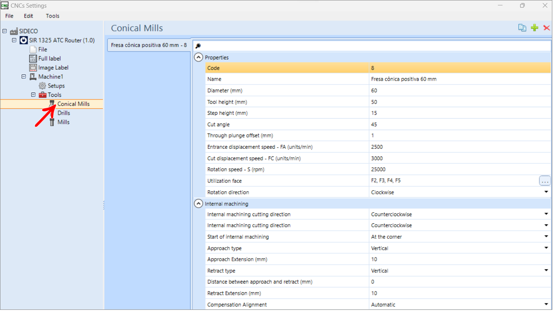Viewport: 555px width, 311px height.
Task: Collapse the Machine1 tree node
Action: (x=24, y=77)
